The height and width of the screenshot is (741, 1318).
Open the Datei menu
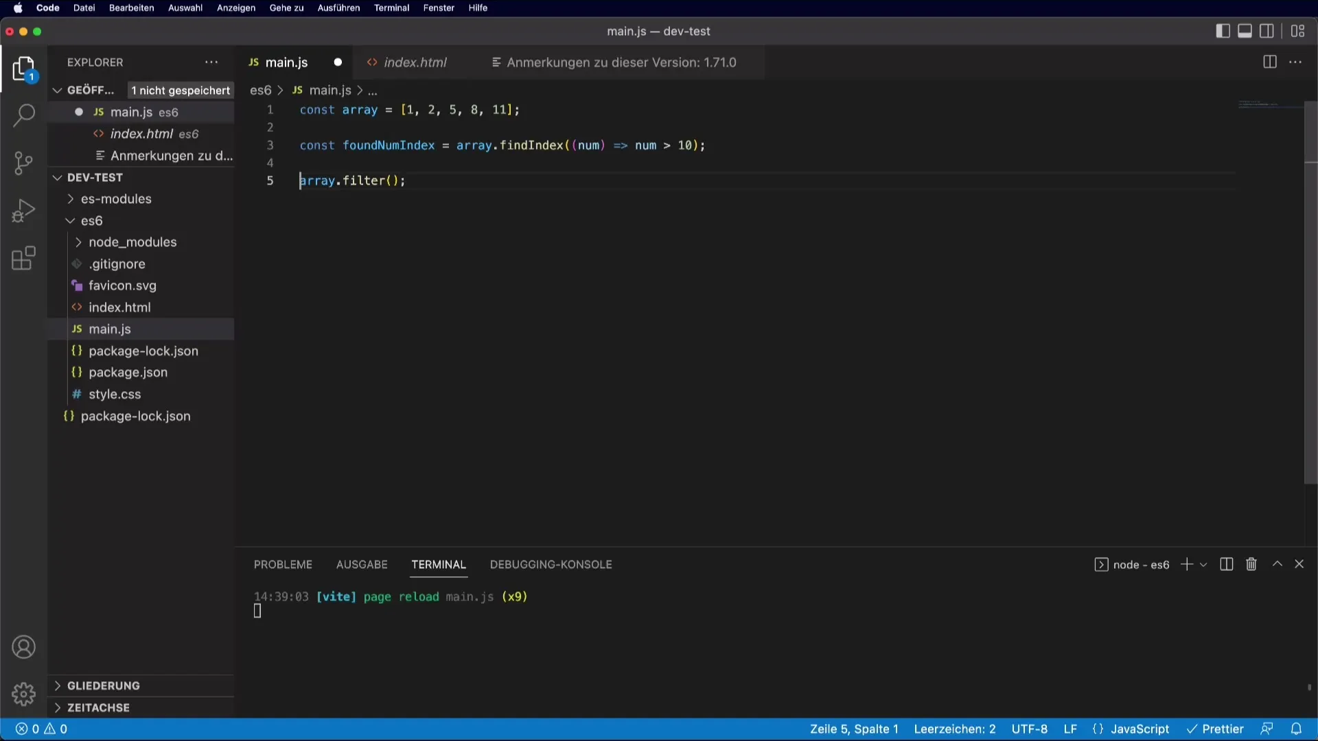click(x=84, y=8)
